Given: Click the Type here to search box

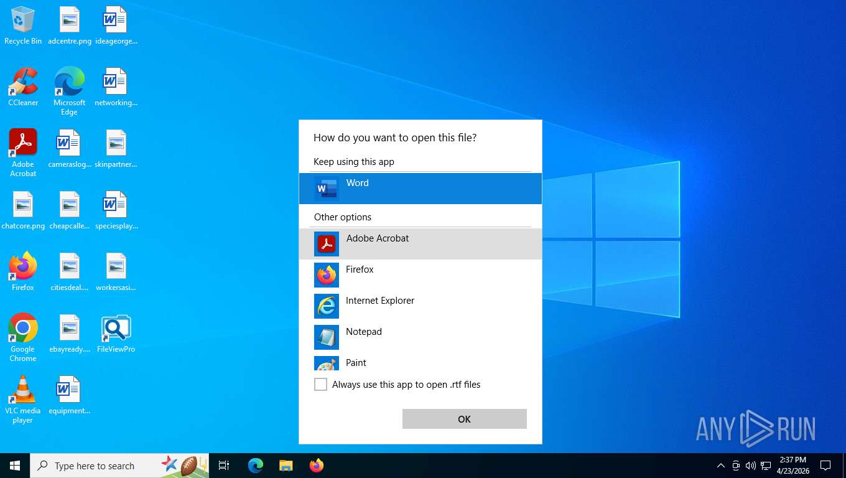Looking at the screenshot, I should click(119, 466).
